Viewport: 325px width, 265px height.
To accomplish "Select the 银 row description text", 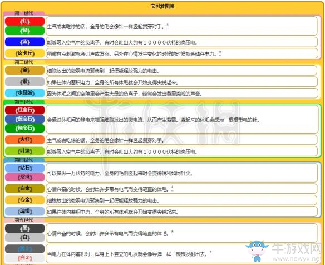I will [x=112, y=82].
